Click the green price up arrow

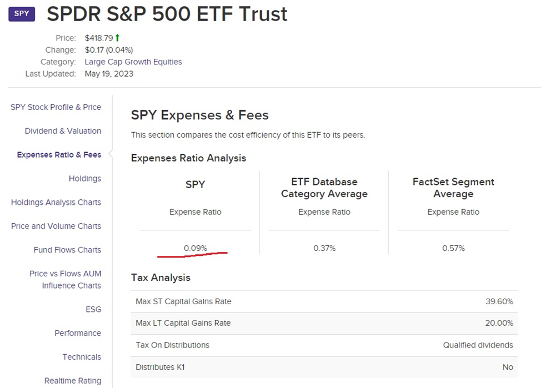(118, 38)
